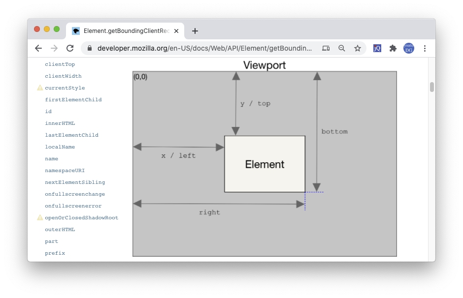Open a new tab with plus button

click(195, 31)
